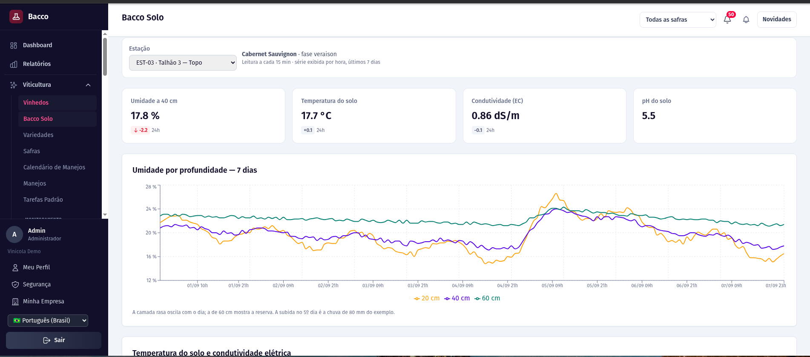Click the Condutividade (EC) card
The height and width of the screenshot is (357, 810).
coord(545,116)
